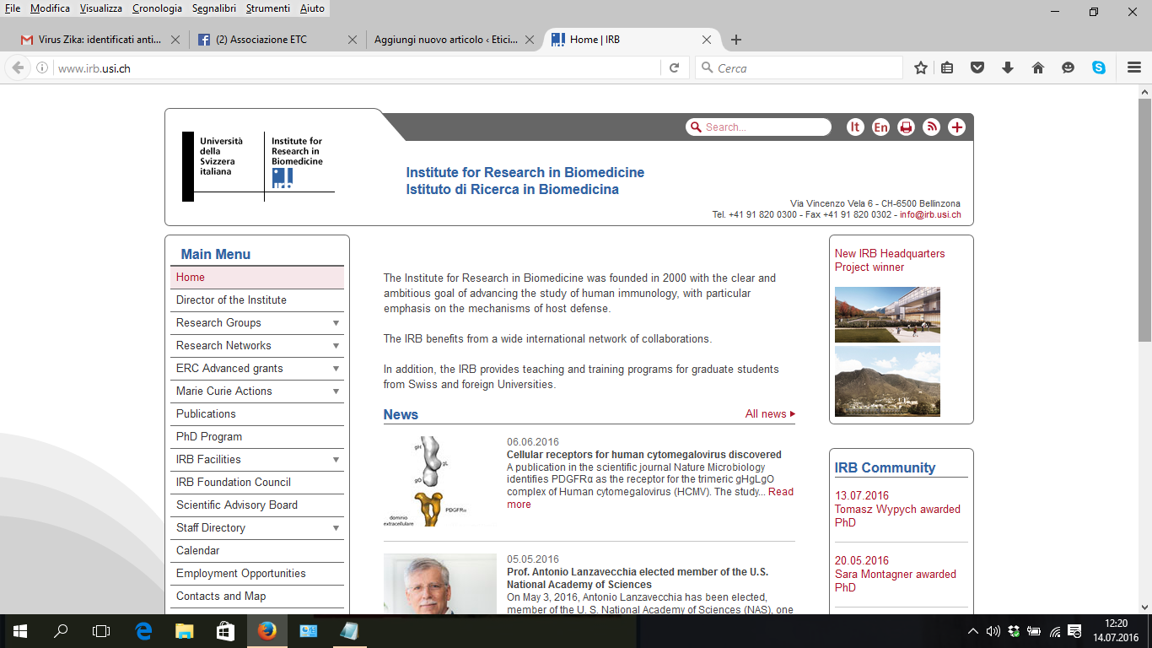Click the new IRB headquarters building thumbnail
Screen dimensions: 1152x648
[887, 315]
